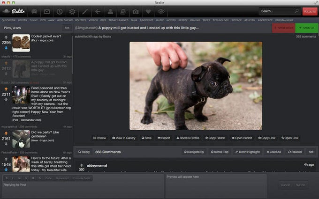Image resolution: width=319 pixels, height=199 pixels.
Task: Expand the "Navigate By" comment dropdown
Action: point(194,152)
